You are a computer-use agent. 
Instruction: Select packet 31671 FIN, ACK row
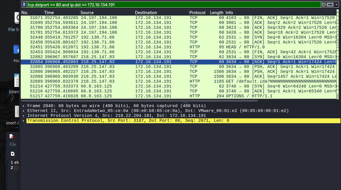(178, 18)
